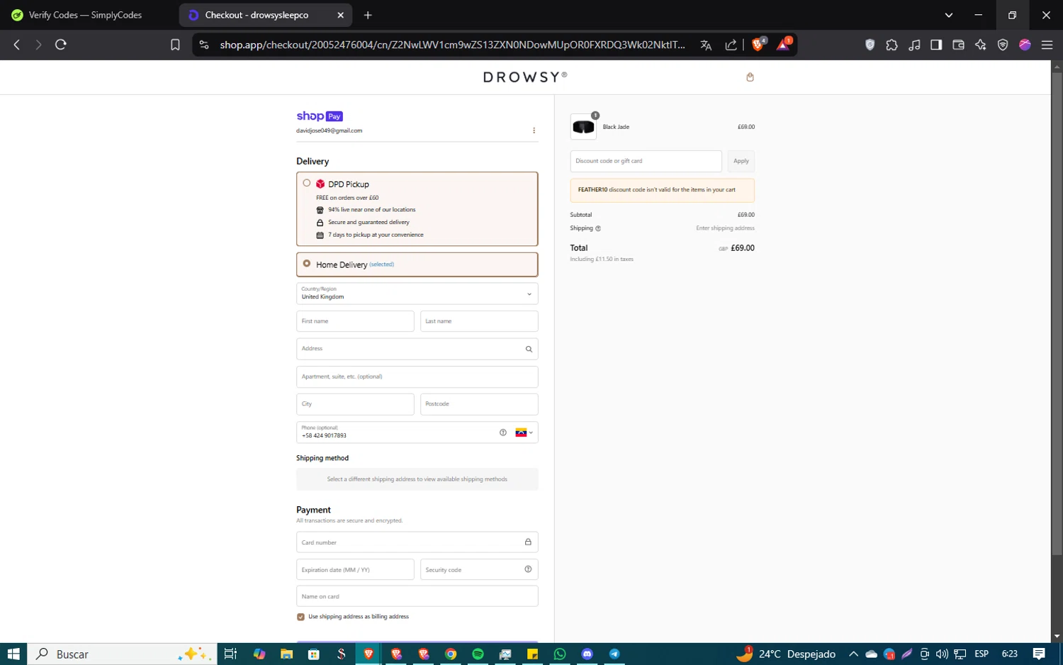The image size is (1063, 665).
Task: Click the Shop Pay logo
Action: [x=320, y=116]
